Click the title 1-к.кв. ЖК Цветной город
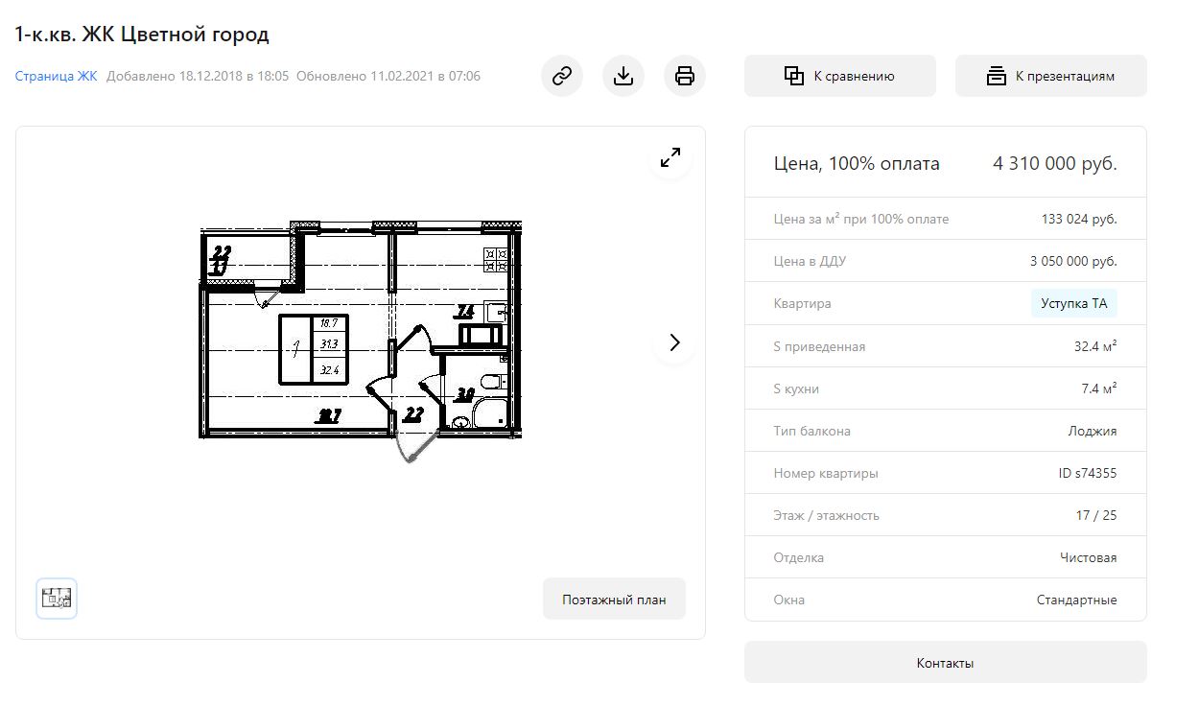The width and height of the screenshot is (1199, 706). tap(142, 35)
